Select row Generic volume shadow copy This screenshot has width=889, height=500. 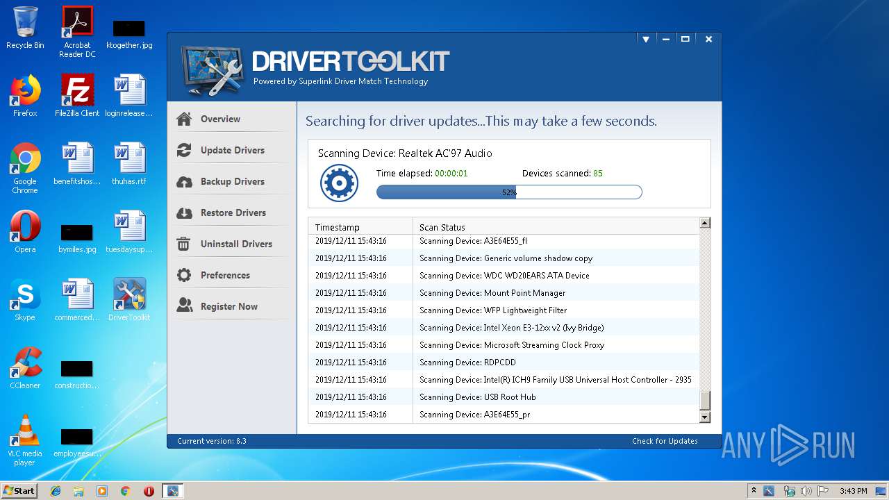click(504, 258)
